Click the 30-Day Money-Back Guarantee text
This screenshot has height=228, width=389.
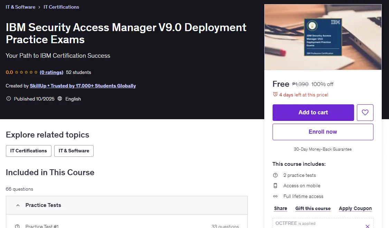(323, 149)
